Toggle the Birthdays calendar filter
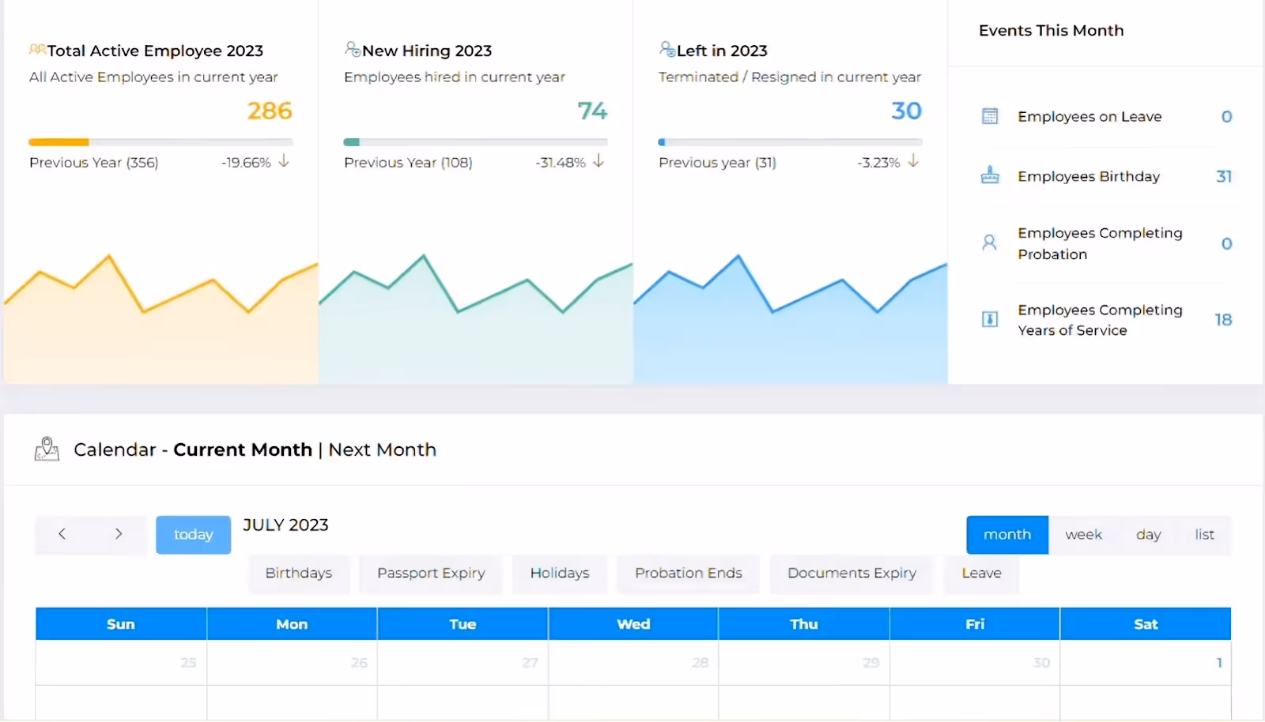 pyautogui.click(x=298, y=573)
